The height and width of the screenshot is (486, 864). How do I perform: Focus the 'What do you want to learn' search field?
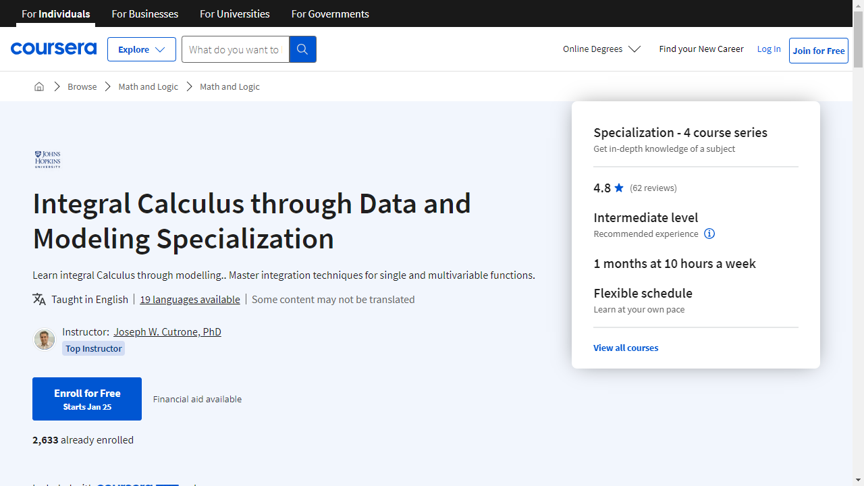click(x=235, y=49)
